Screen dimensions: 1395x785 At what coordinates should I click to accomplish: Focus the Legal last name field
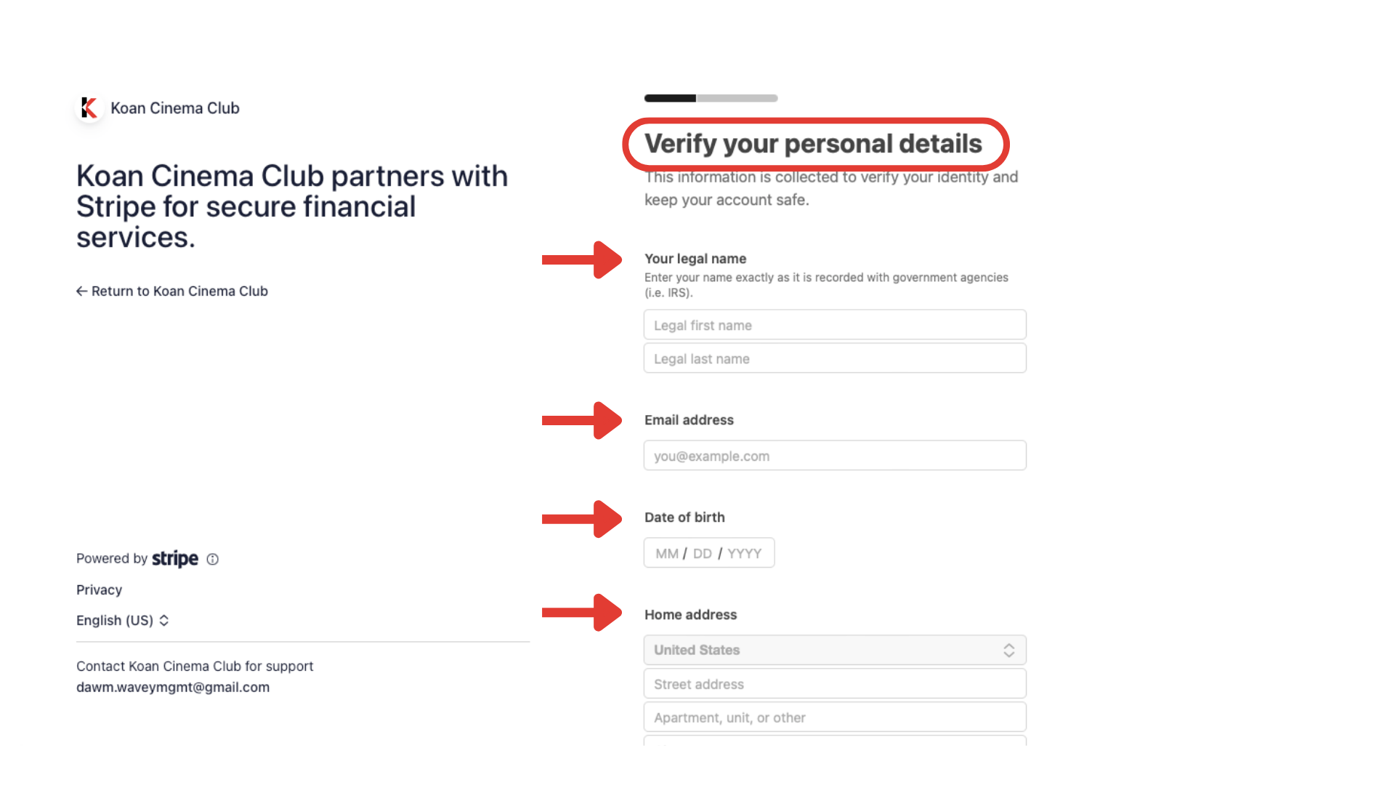(835, 358)
